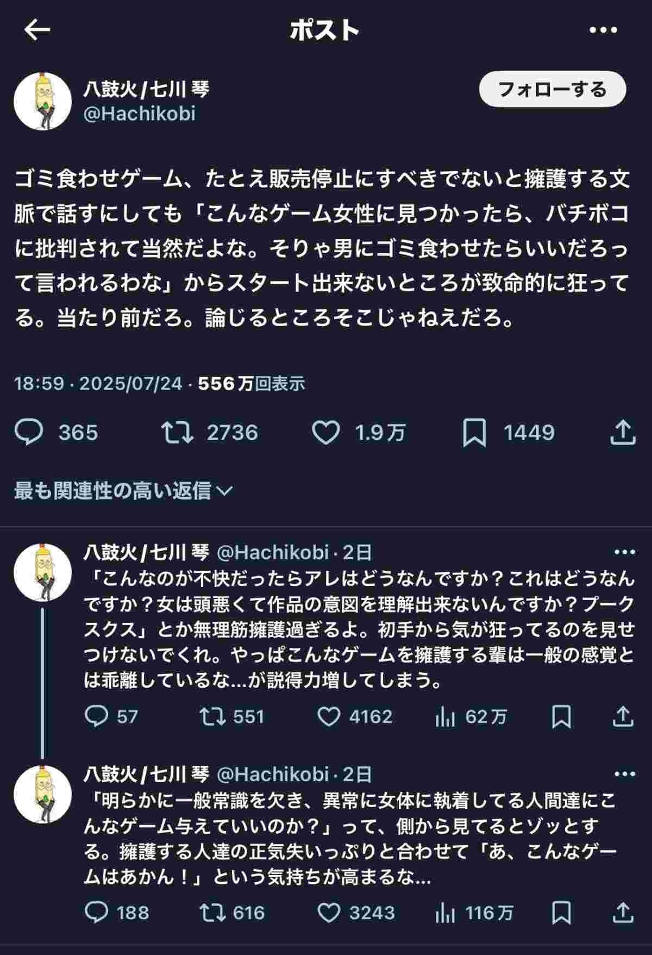Open more options on first reply
Viewport: 652px width, 955px height.
coord(624,552)
